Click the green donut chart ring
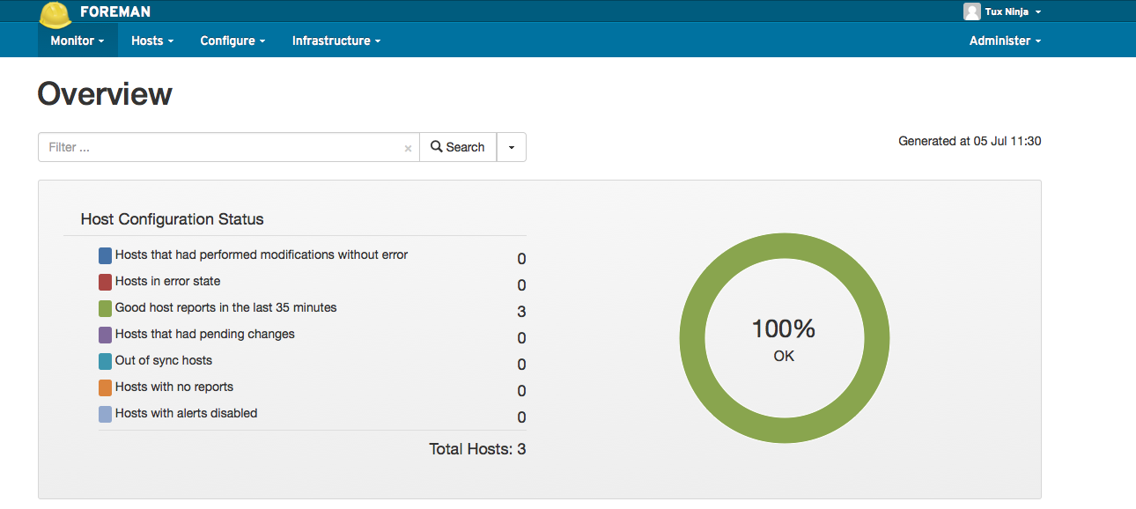This screenshot has width=1136, height=509. click(785, 246)
